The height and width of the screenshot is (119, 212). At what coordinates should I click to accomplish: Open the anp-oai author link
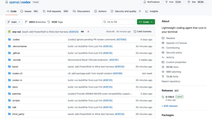point(17,32)
